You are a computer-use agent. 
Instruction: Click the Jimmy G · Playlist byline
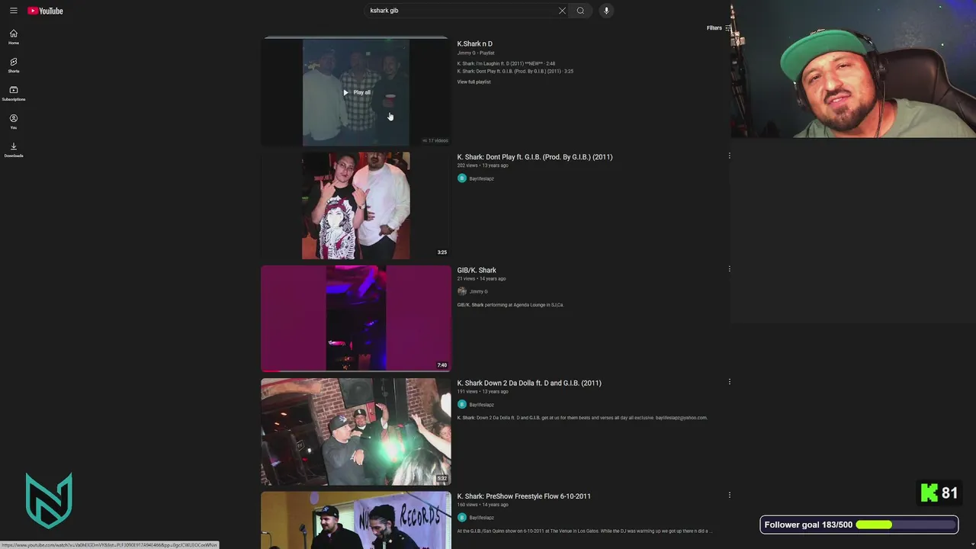pos(475,53)
